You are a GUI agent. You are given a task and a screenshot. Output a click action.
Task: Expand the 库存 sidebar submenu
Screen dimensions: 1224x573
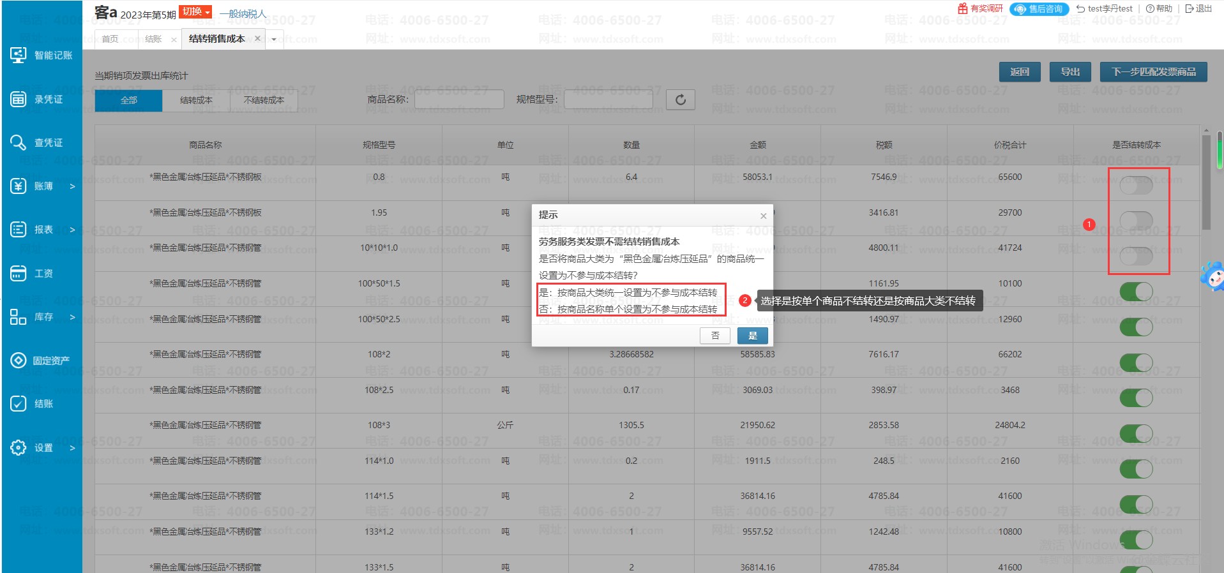pos(72,317)
